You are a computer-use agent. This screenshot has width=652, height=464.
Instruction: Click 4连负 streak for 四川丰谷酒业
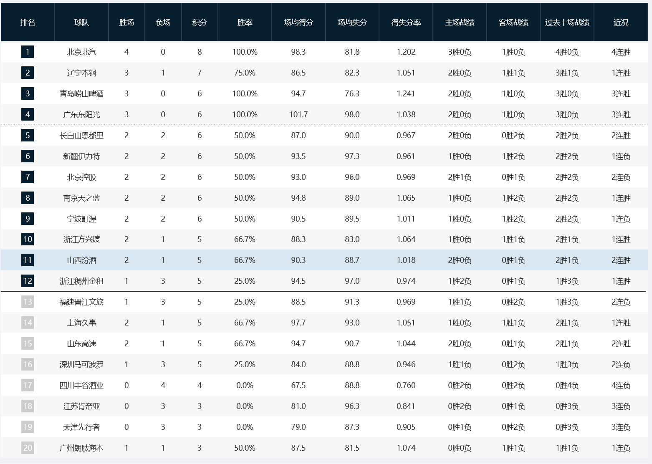pos(621,385)
